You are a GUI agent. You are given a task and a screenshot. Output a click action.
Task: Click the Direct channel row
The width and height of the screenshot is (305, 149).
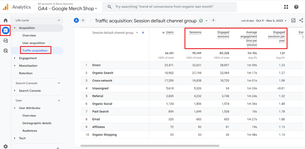pos(193,65)
